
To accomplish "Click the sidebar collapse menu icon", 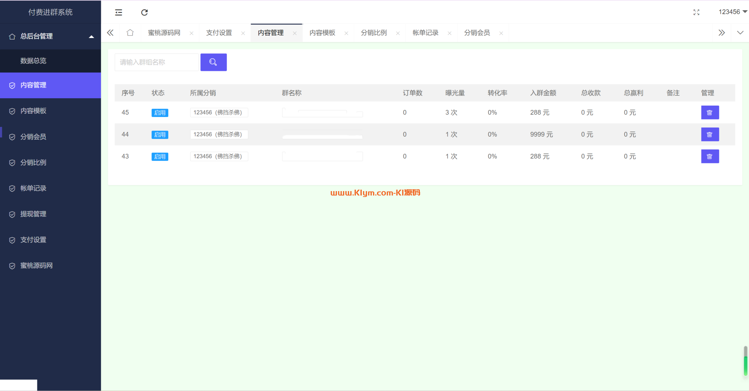I will point(118,12).
